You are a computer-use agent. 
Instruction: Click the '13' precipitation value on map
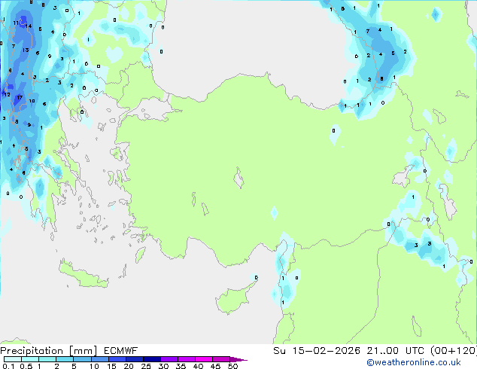(26, 50)
